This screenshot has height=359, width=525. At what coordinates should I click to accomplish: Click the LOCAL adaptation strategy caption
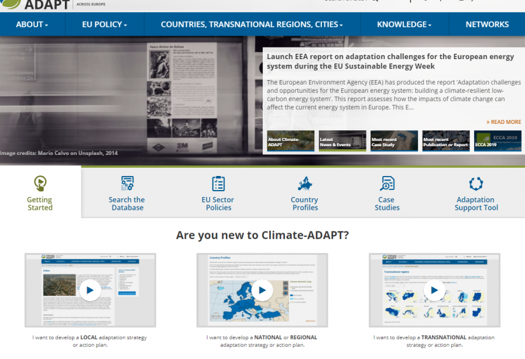click(x=90, y=341)
